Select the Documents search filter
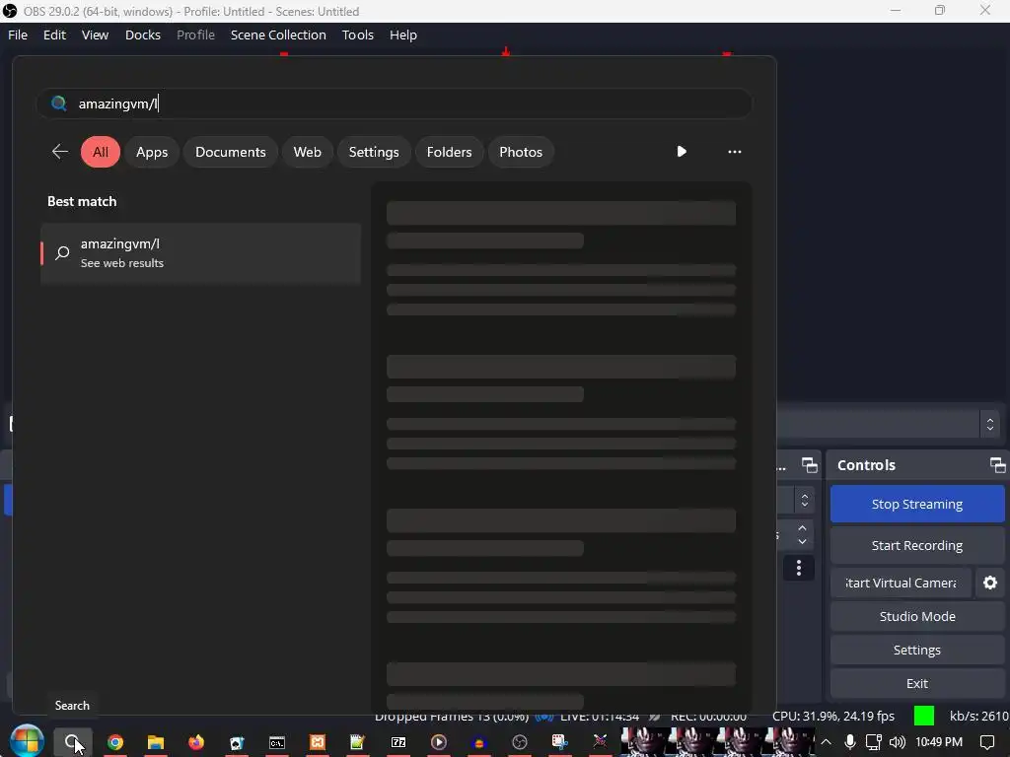 coord(231,152)
